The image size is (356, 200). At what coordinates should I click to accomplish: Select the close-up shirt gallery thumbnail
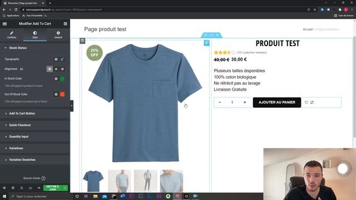pos(172,181)
